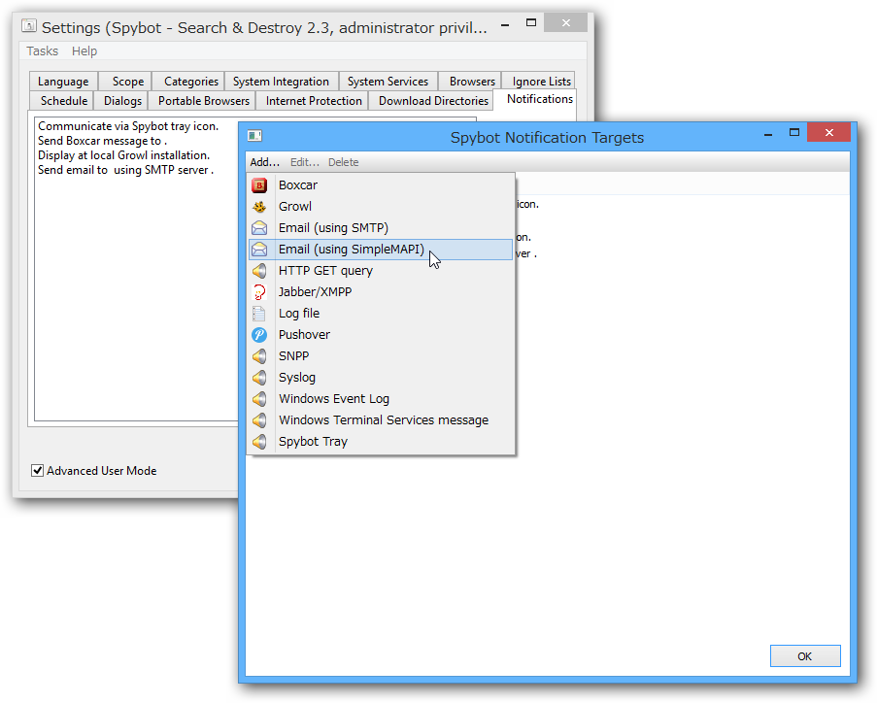This screenshot has height=703, width=877.
Task: Choose SNPP menu entry
Action: [381, 356]
